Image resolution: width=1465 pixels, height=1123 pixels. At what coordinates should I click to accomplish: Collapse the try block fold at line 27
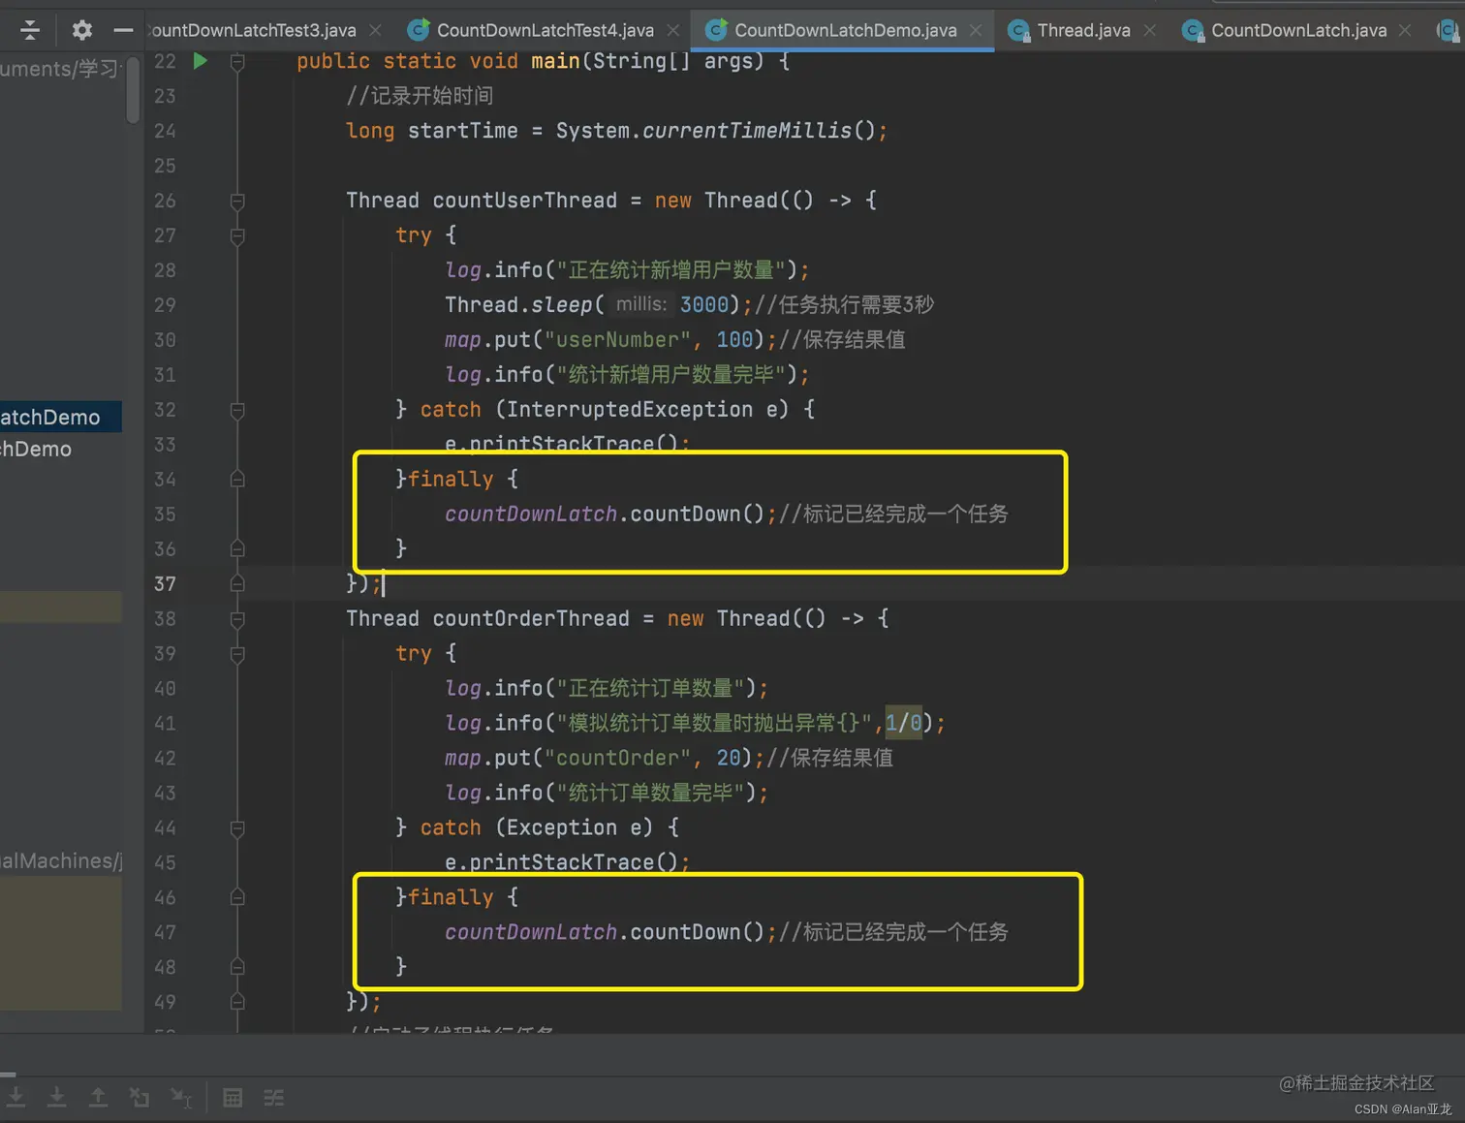[x=237, y=236]
